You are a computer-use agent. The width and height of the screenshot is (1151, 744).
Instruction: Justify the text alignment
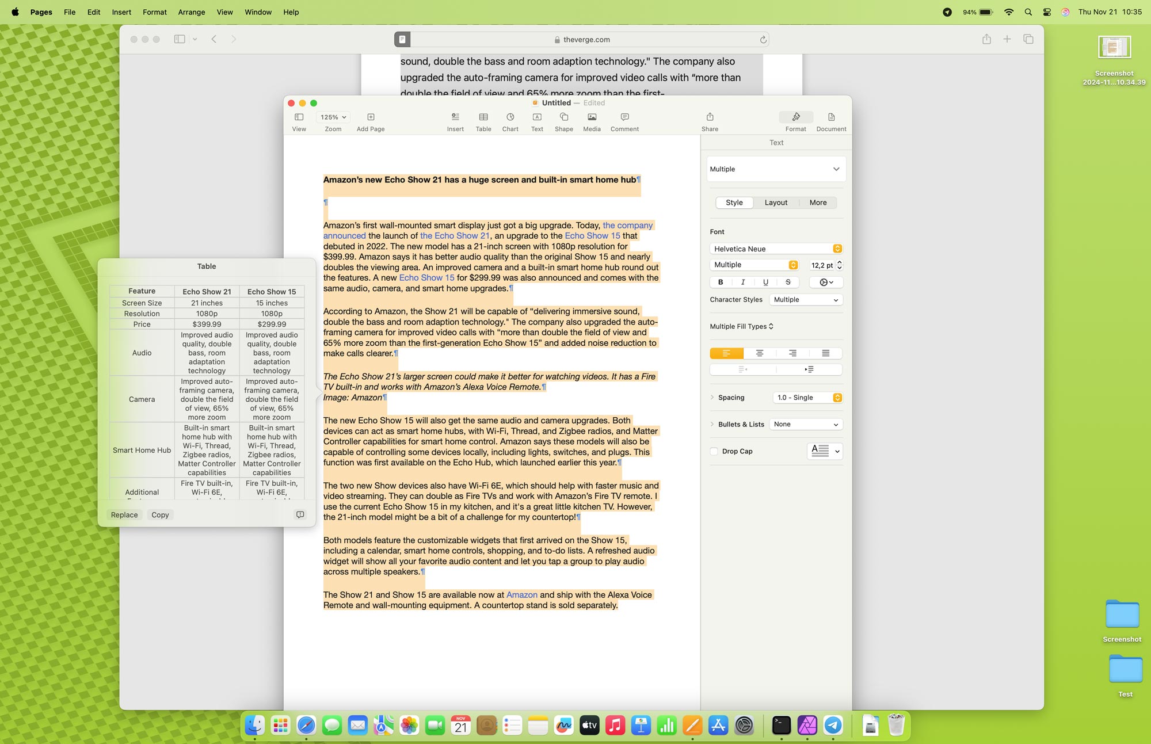click(x=826, y=353)
